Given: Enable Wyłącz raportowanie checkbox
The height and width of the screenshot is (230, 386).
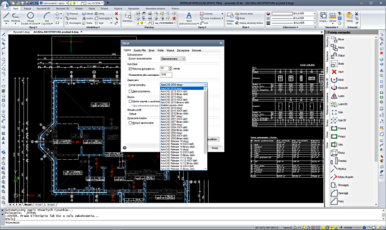Looking at the screenshot, I should coord(130,123).
